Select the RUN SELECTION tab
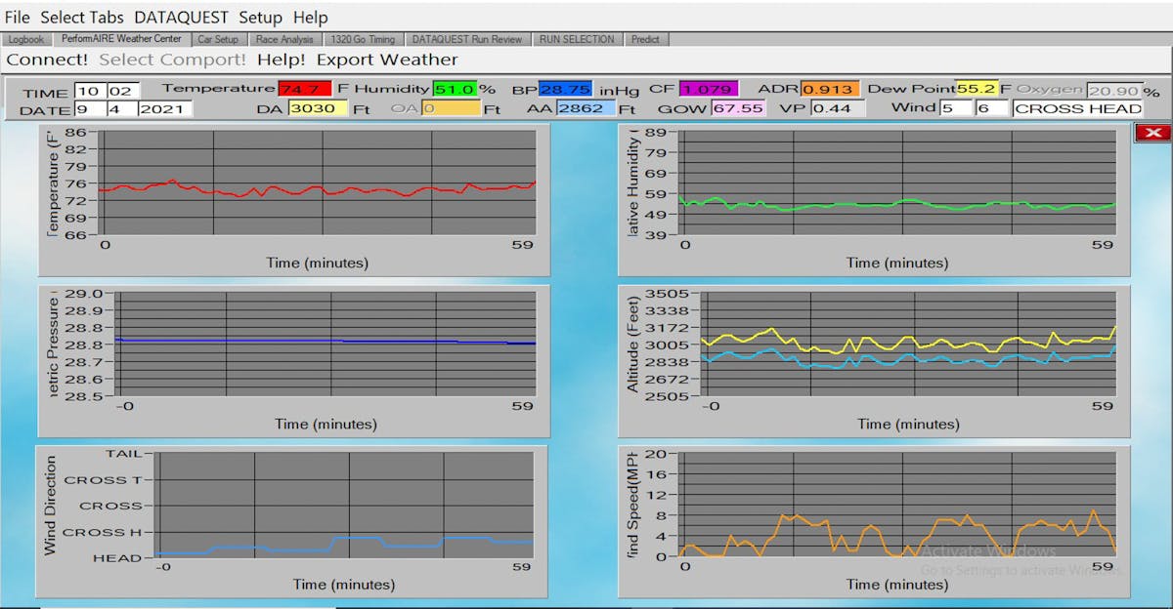 [x=577, y=39]
